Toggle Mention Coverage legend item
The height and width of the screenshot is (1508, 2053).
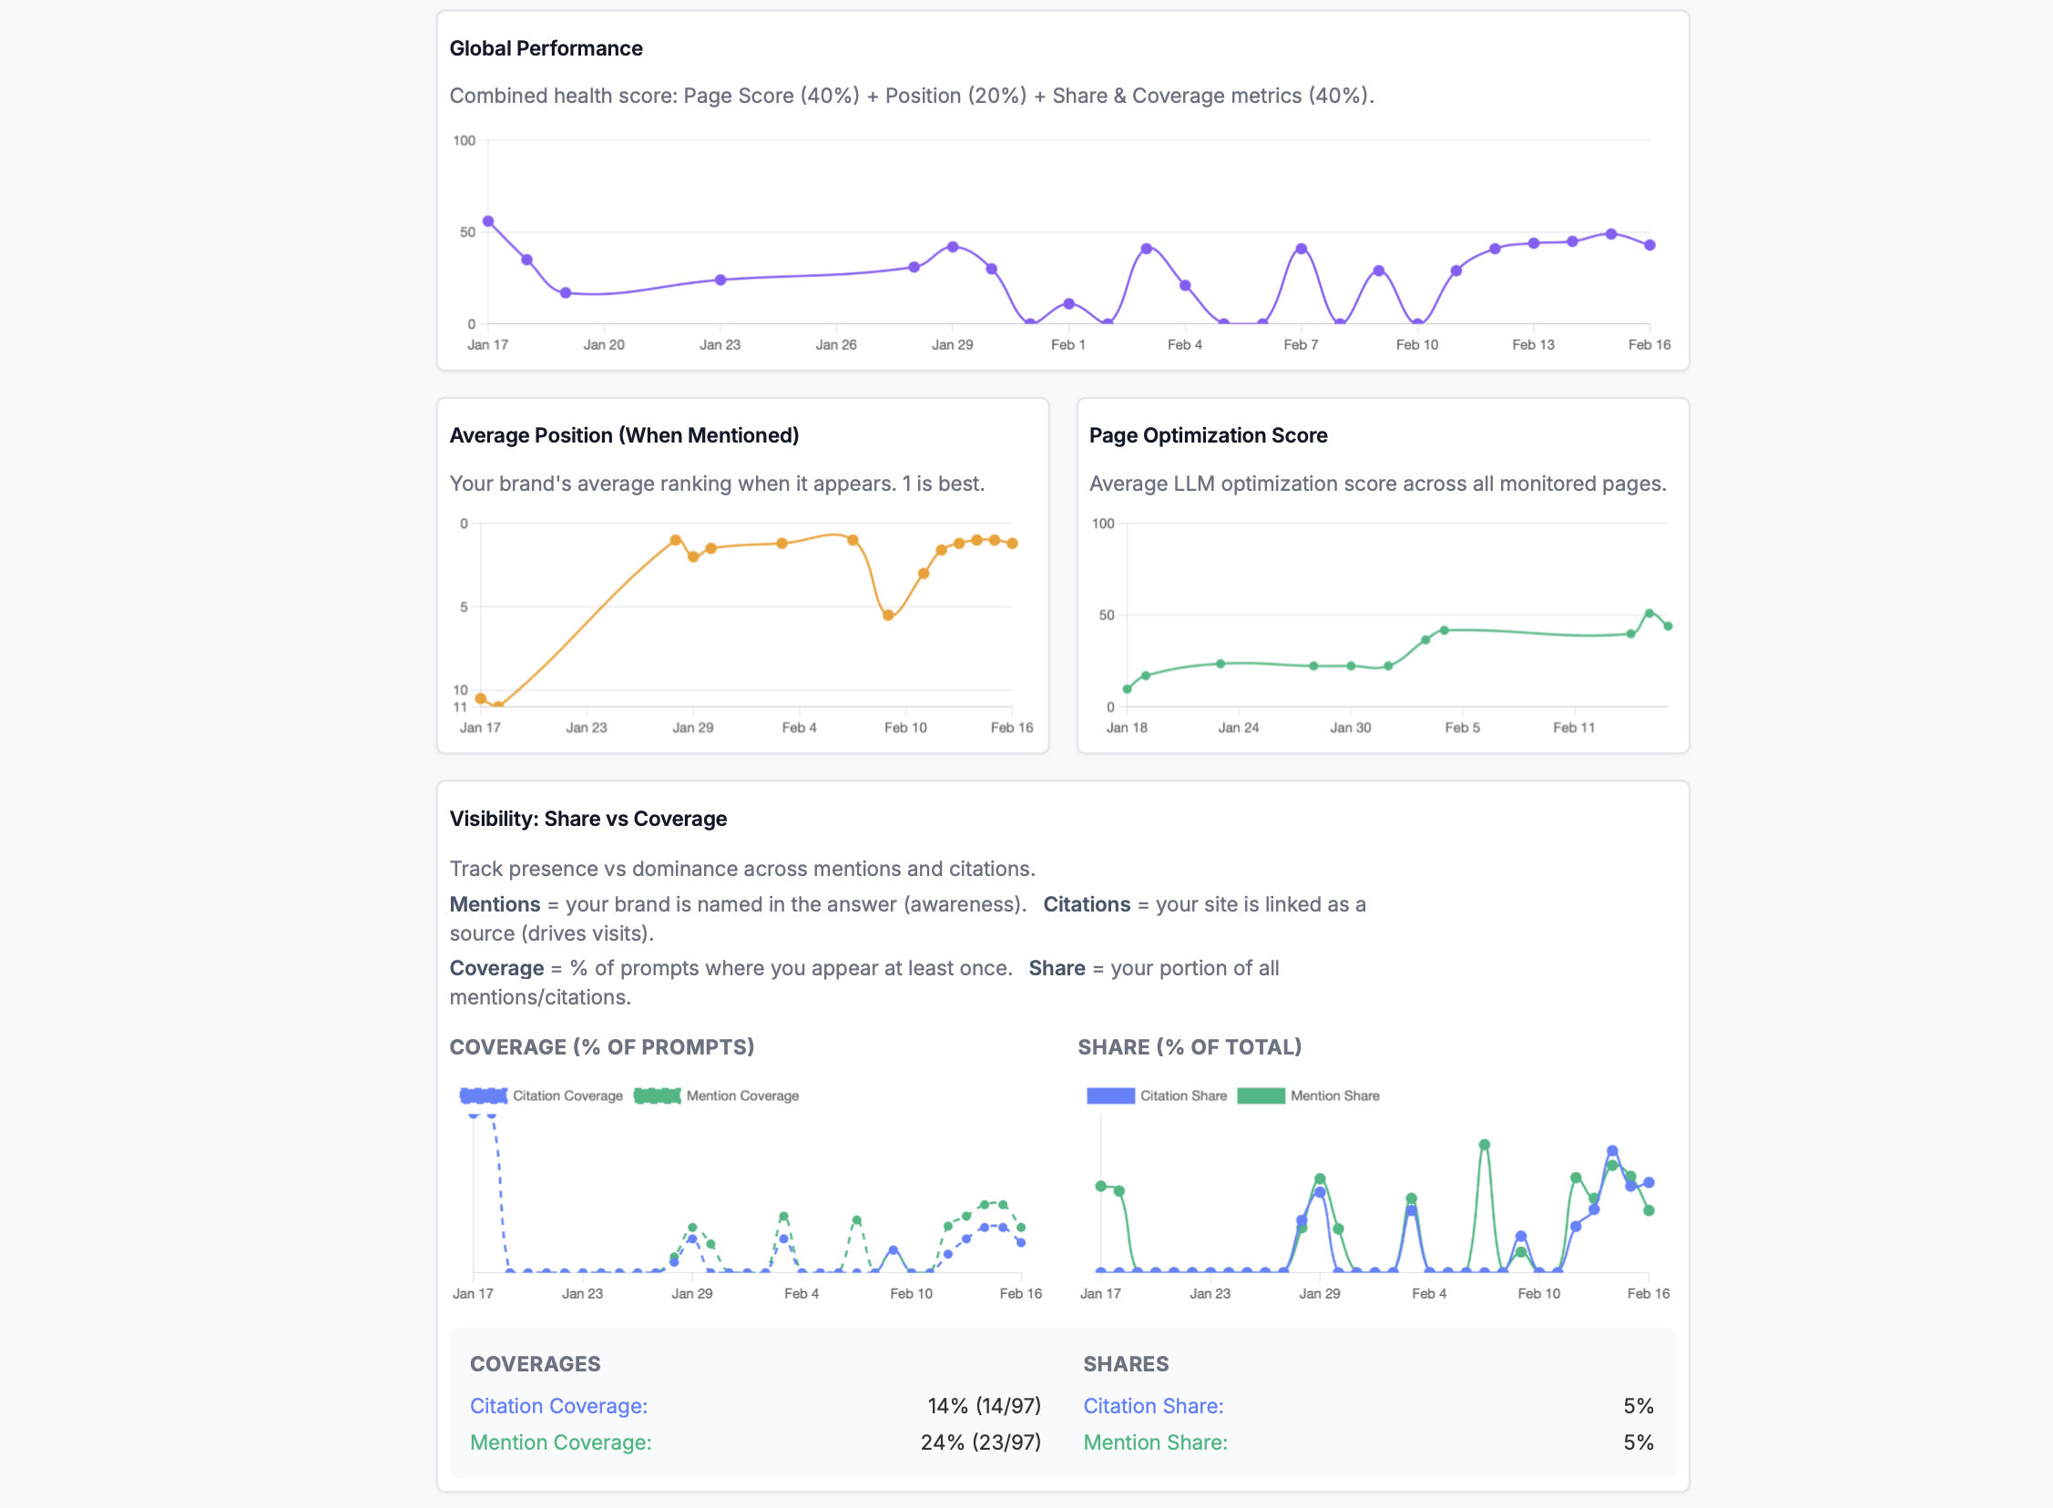click(x=741, y=1095)
